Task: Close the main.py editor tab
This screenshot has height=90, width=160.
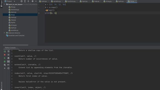Action: tap(48, 1)
